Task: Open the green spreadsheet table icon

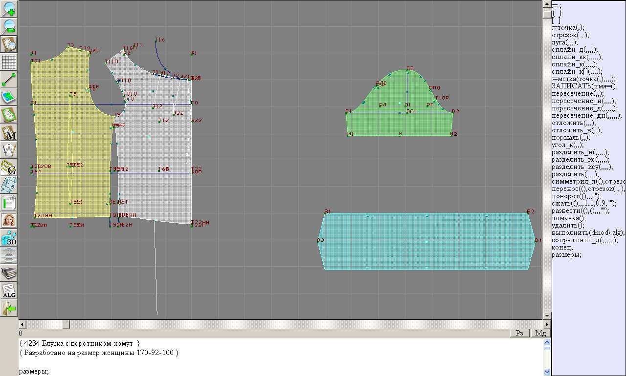Action: 9,203
